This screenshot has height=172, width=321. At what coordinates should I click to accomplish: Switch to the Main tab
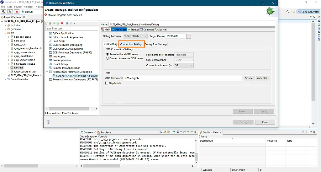(x=106, y=30)
